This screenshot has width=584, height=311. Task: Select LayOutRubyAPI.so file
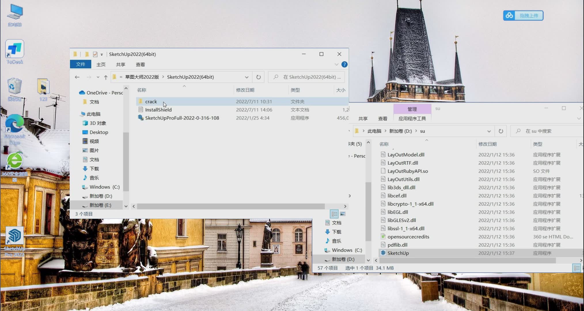(408, 171)
